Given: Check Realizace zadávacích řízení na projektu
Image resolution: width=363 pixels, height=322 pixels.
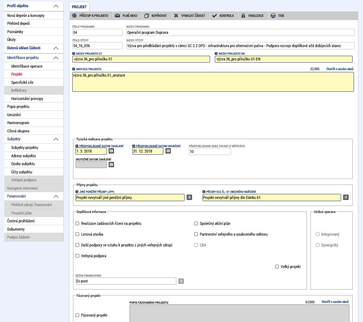Looking at the screenshot, I should coord(77,223).
